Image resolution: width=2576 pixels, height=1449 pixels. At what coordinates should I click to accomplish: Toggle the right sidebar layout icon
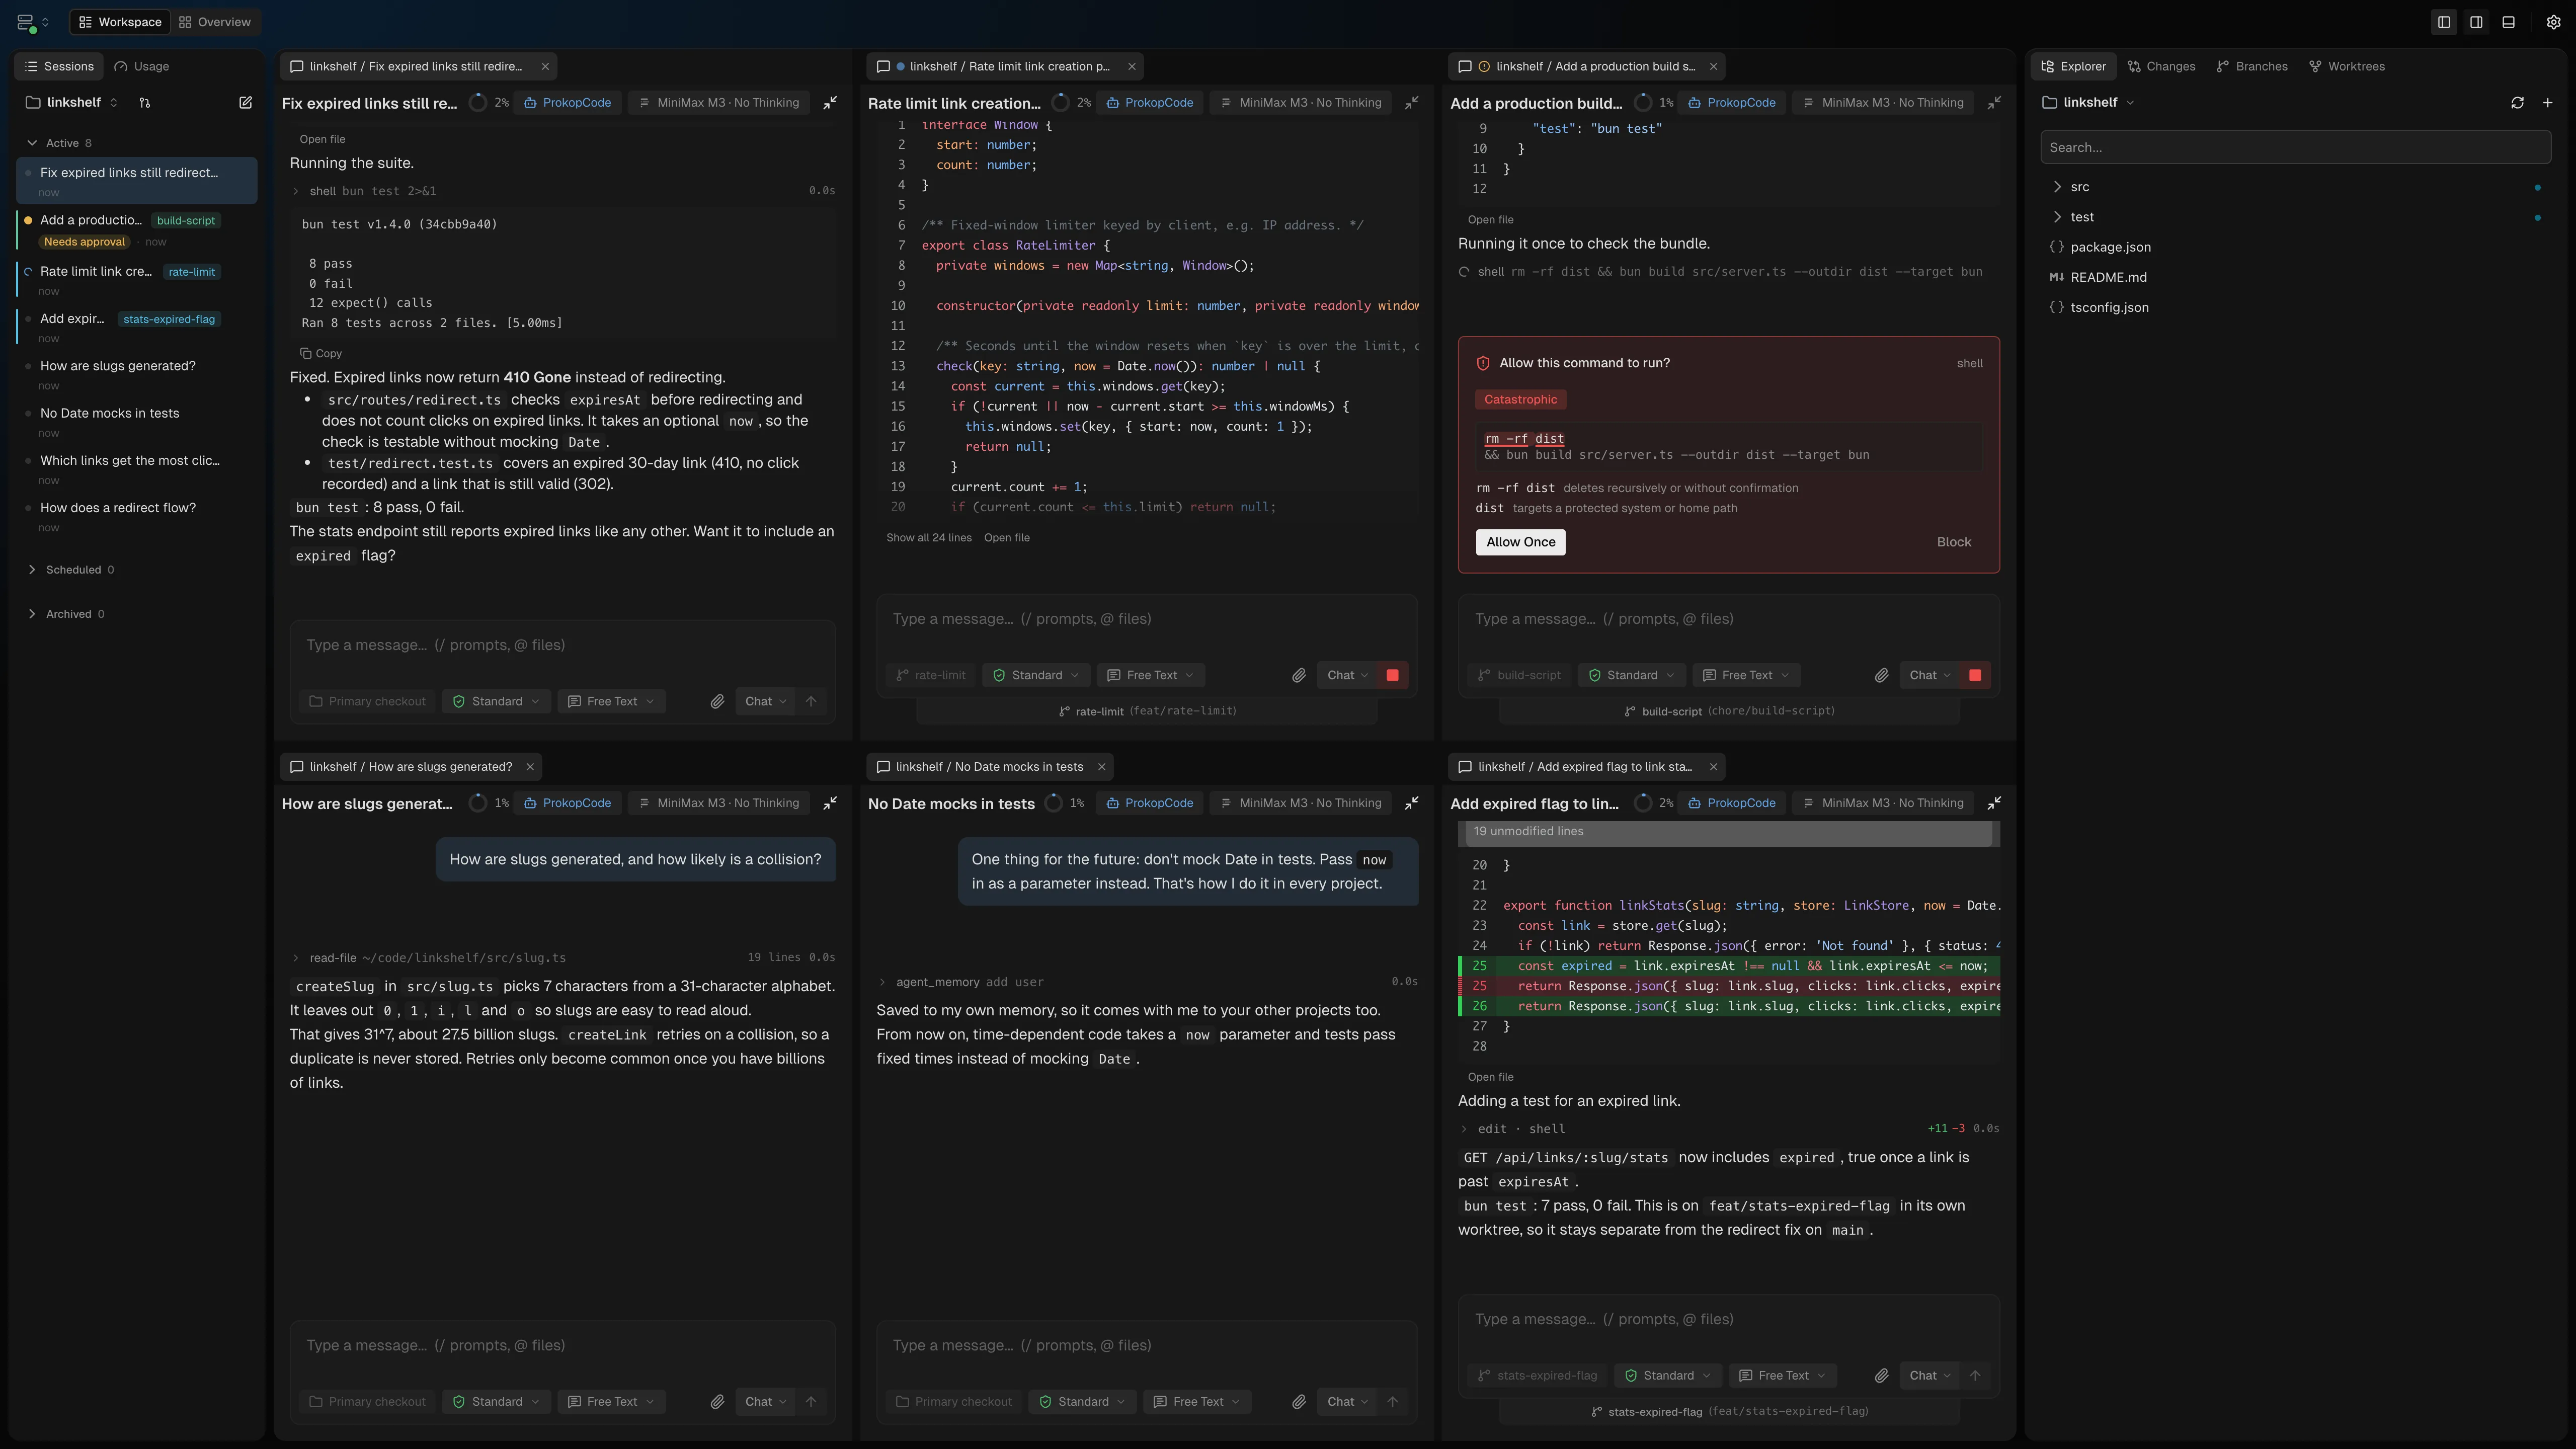point(2476,22)
